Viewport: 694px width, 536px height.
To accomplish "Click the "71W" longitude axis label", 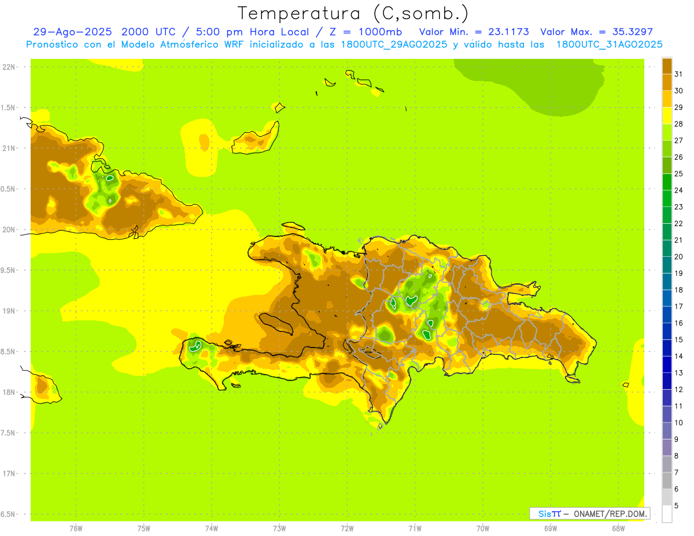I will [x=415, y=528].
